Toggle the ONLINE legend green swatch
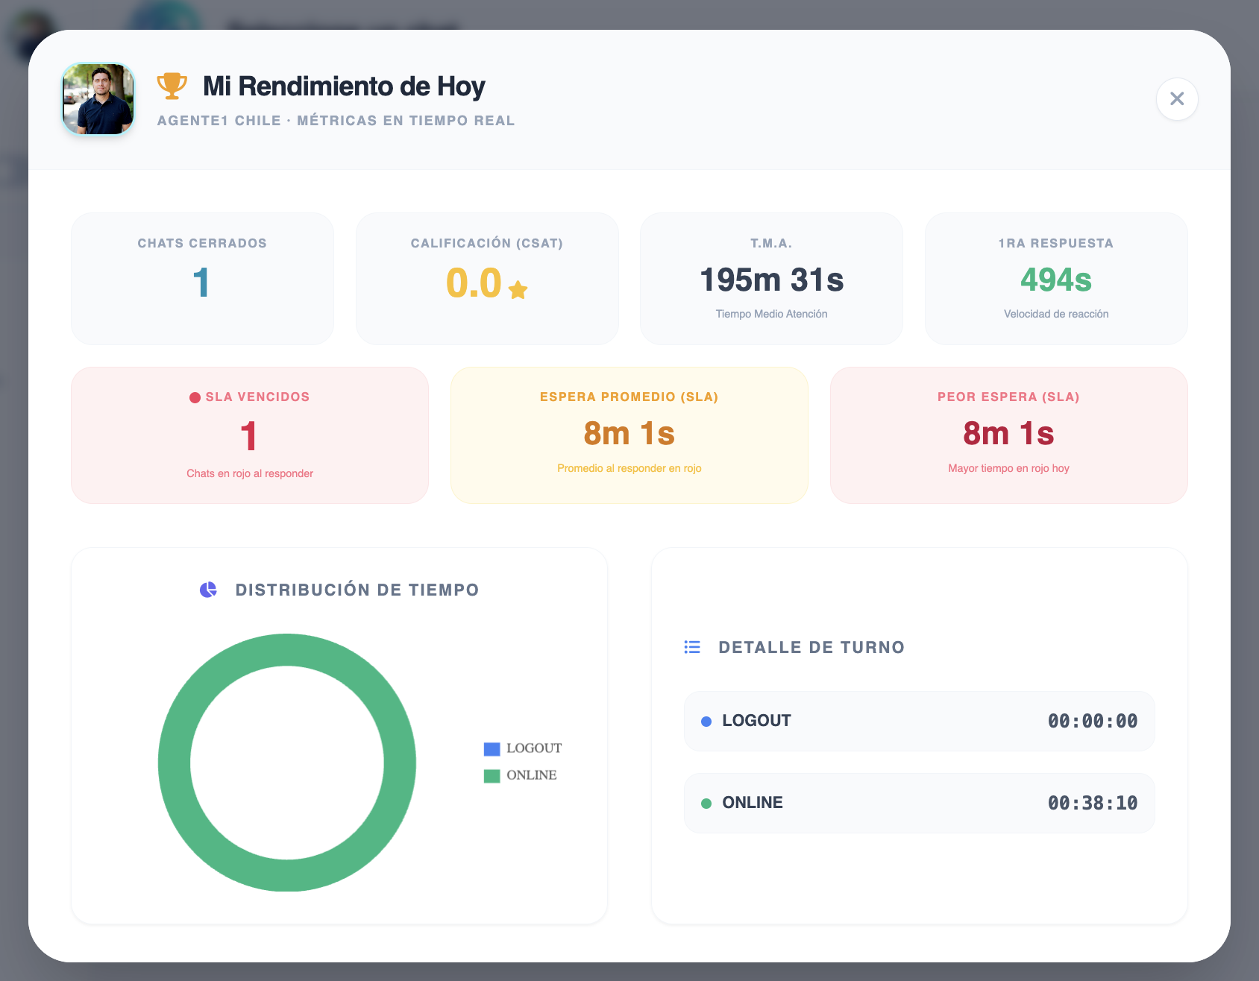Screen dimensions: 1259x981 coord(492,776)
